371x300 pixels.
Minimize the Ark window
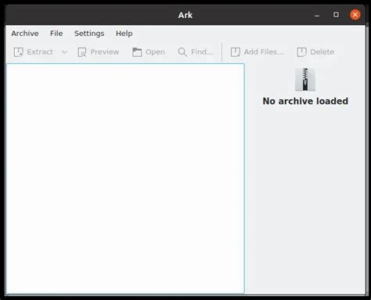coord(317,15)
